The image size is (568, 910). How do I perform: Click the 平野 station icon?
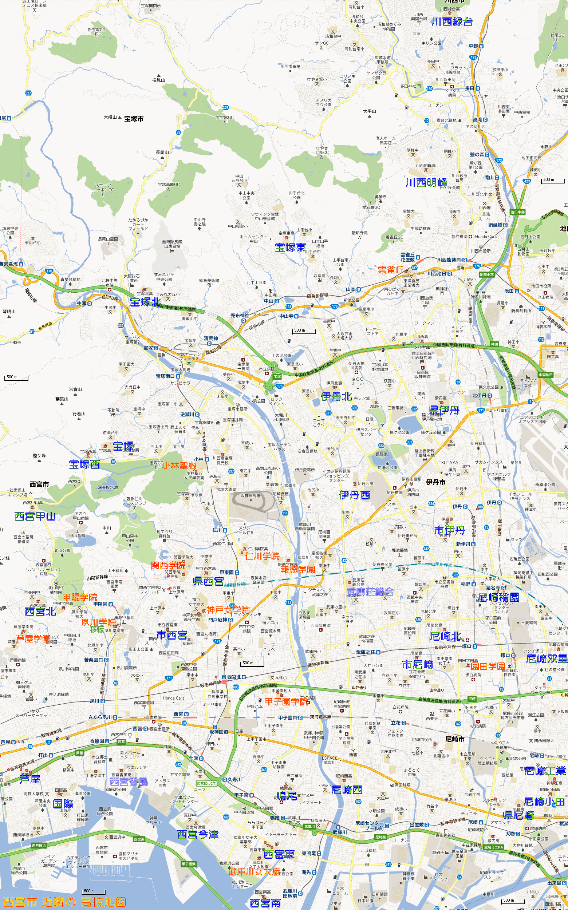pyautogui.click(x=482, y=46)
